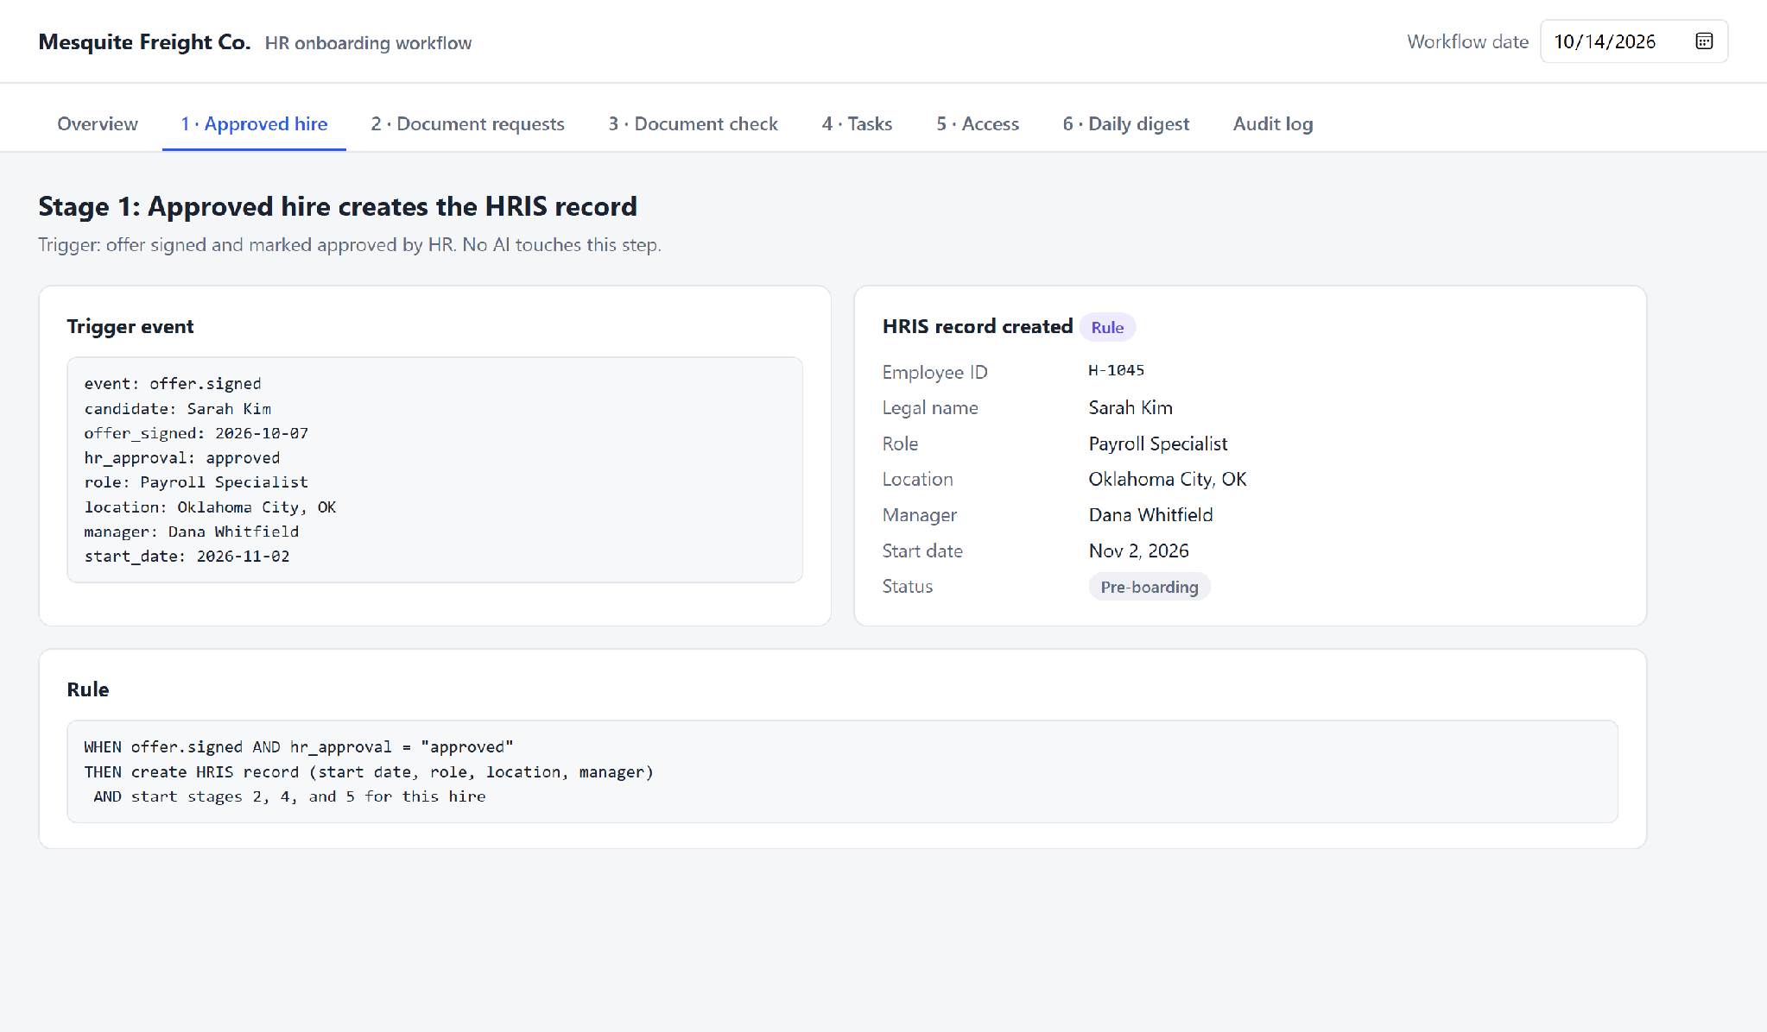Click the Pre-boarding status pill
Screen dimensions: 1767x1032
pos(1149,587)
